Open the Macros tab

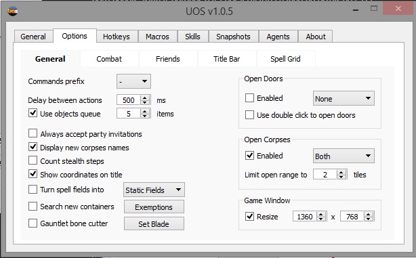click(x=157, y=37)
